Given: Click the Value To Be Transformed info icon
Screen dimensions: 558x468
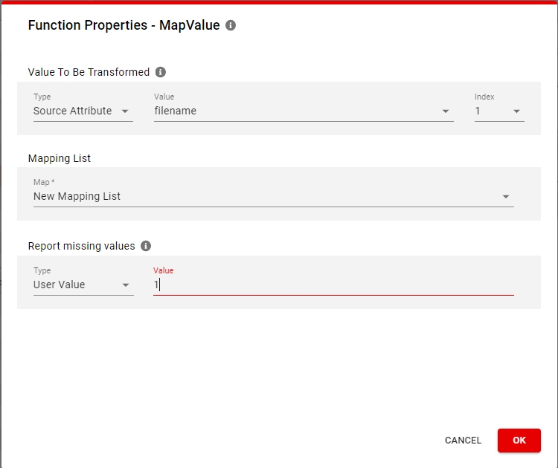Looking at the screenshot, I should click(x=160, y=72).
